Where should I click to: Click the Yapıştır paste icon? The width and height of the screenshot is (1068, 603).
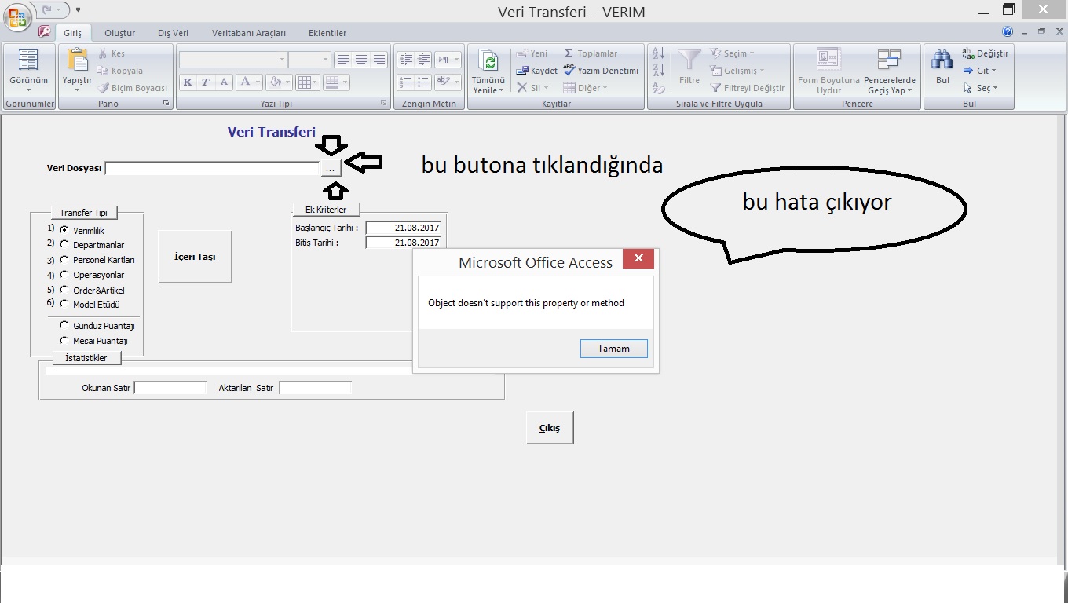pyautogui.click(x=77, y=60)
